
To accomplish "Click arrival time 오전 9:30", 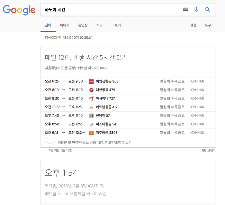I will point(75,81).
